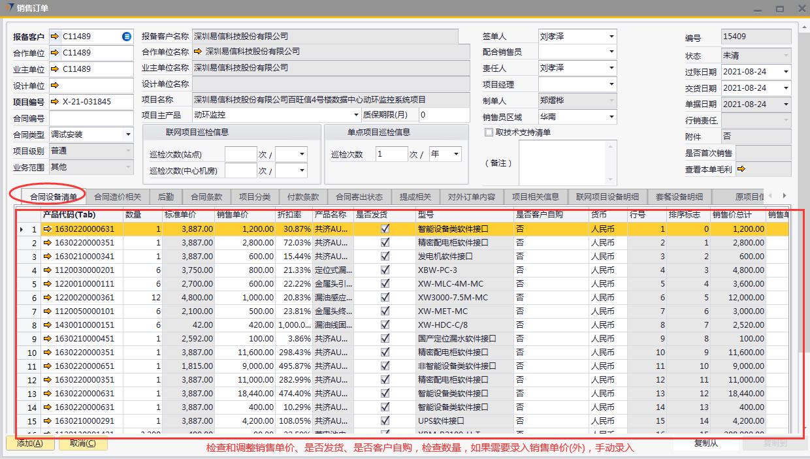Switch to the 付款条款 tab
810x459 pixels.
tap(299, 197)
